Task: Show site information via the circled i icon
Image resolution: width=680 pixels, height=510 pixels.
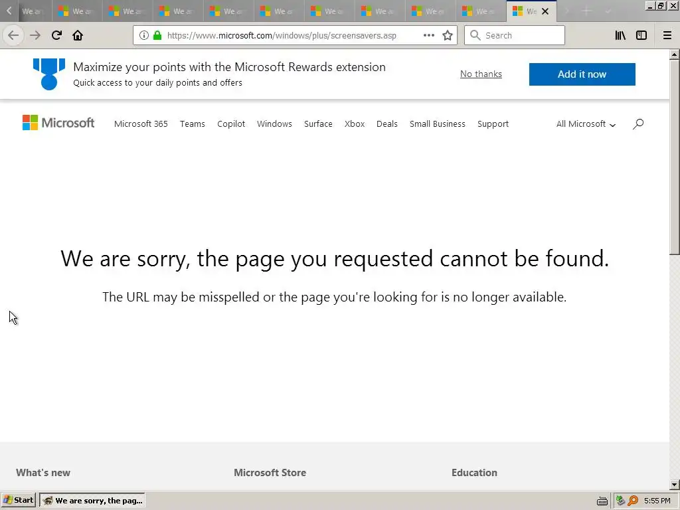Action: pos(144,35)
